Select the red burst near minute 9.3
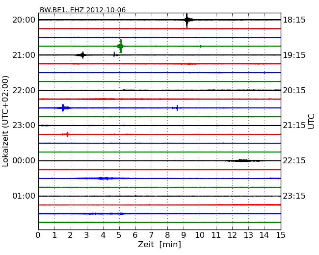This screenshot has width=319, height=255. 189,64
